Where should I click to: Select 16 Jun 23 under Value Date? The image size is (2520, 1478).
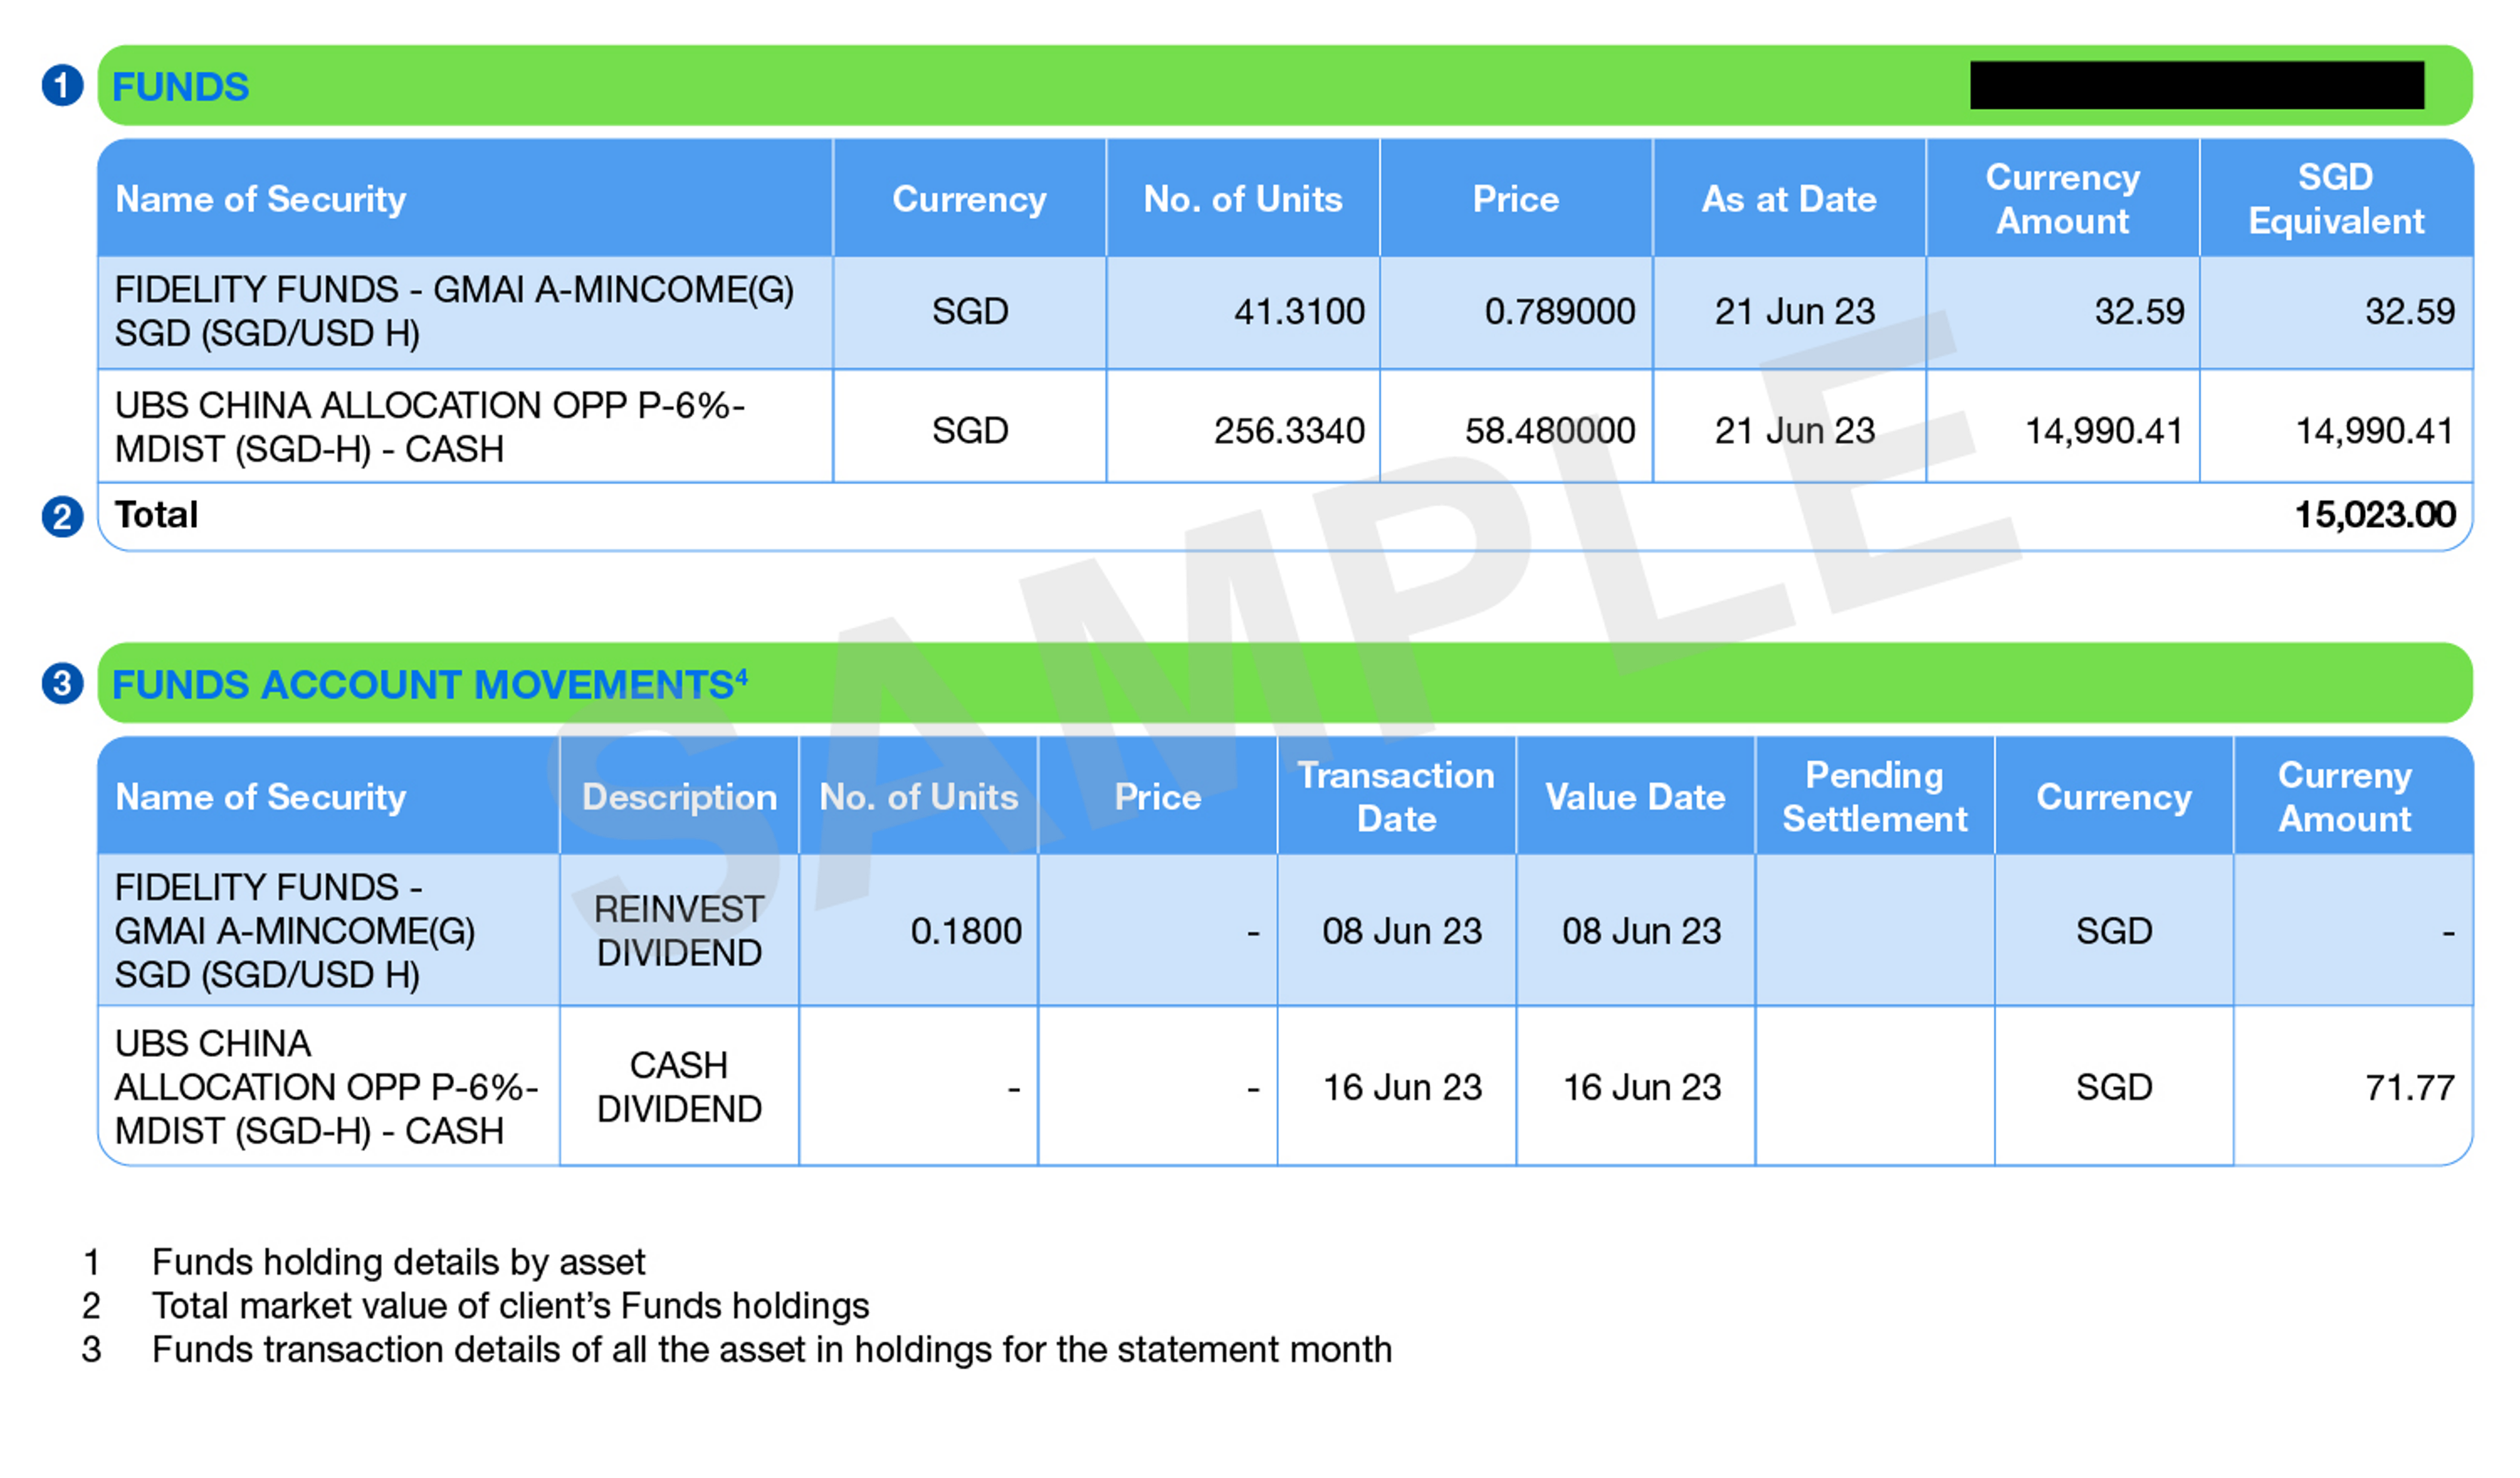pyautogui.click(x=1642, y=1087)
